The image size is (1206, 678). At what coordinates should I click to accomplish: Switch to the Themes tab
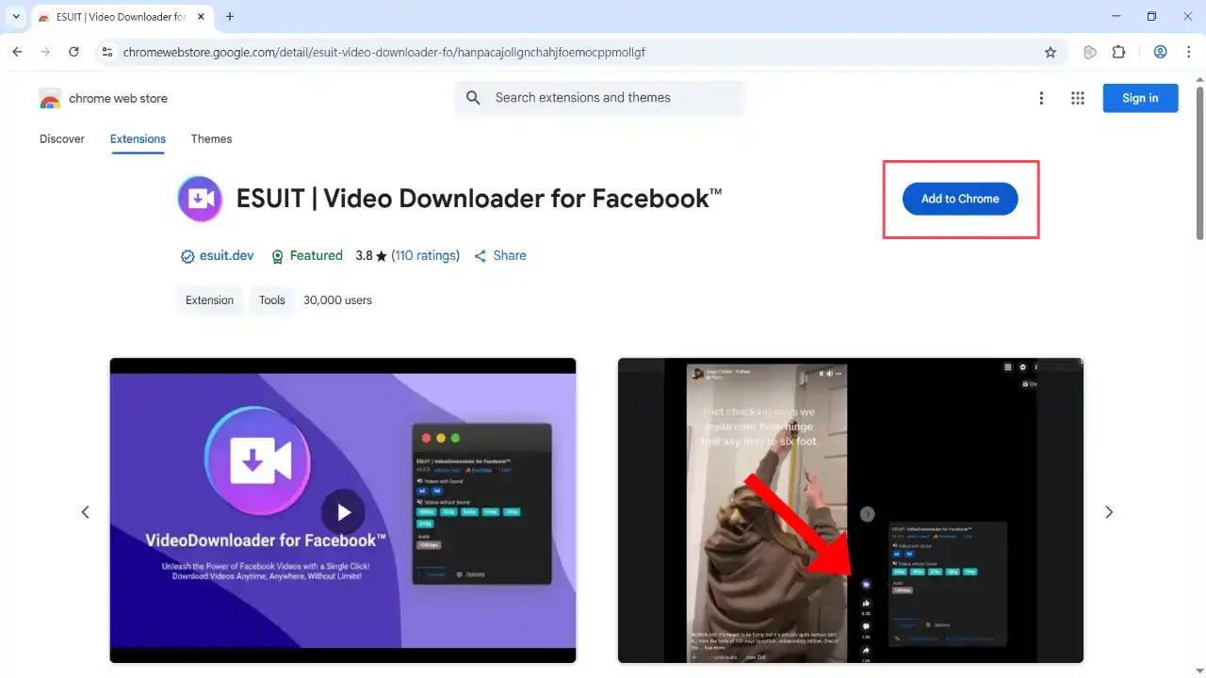211,138
